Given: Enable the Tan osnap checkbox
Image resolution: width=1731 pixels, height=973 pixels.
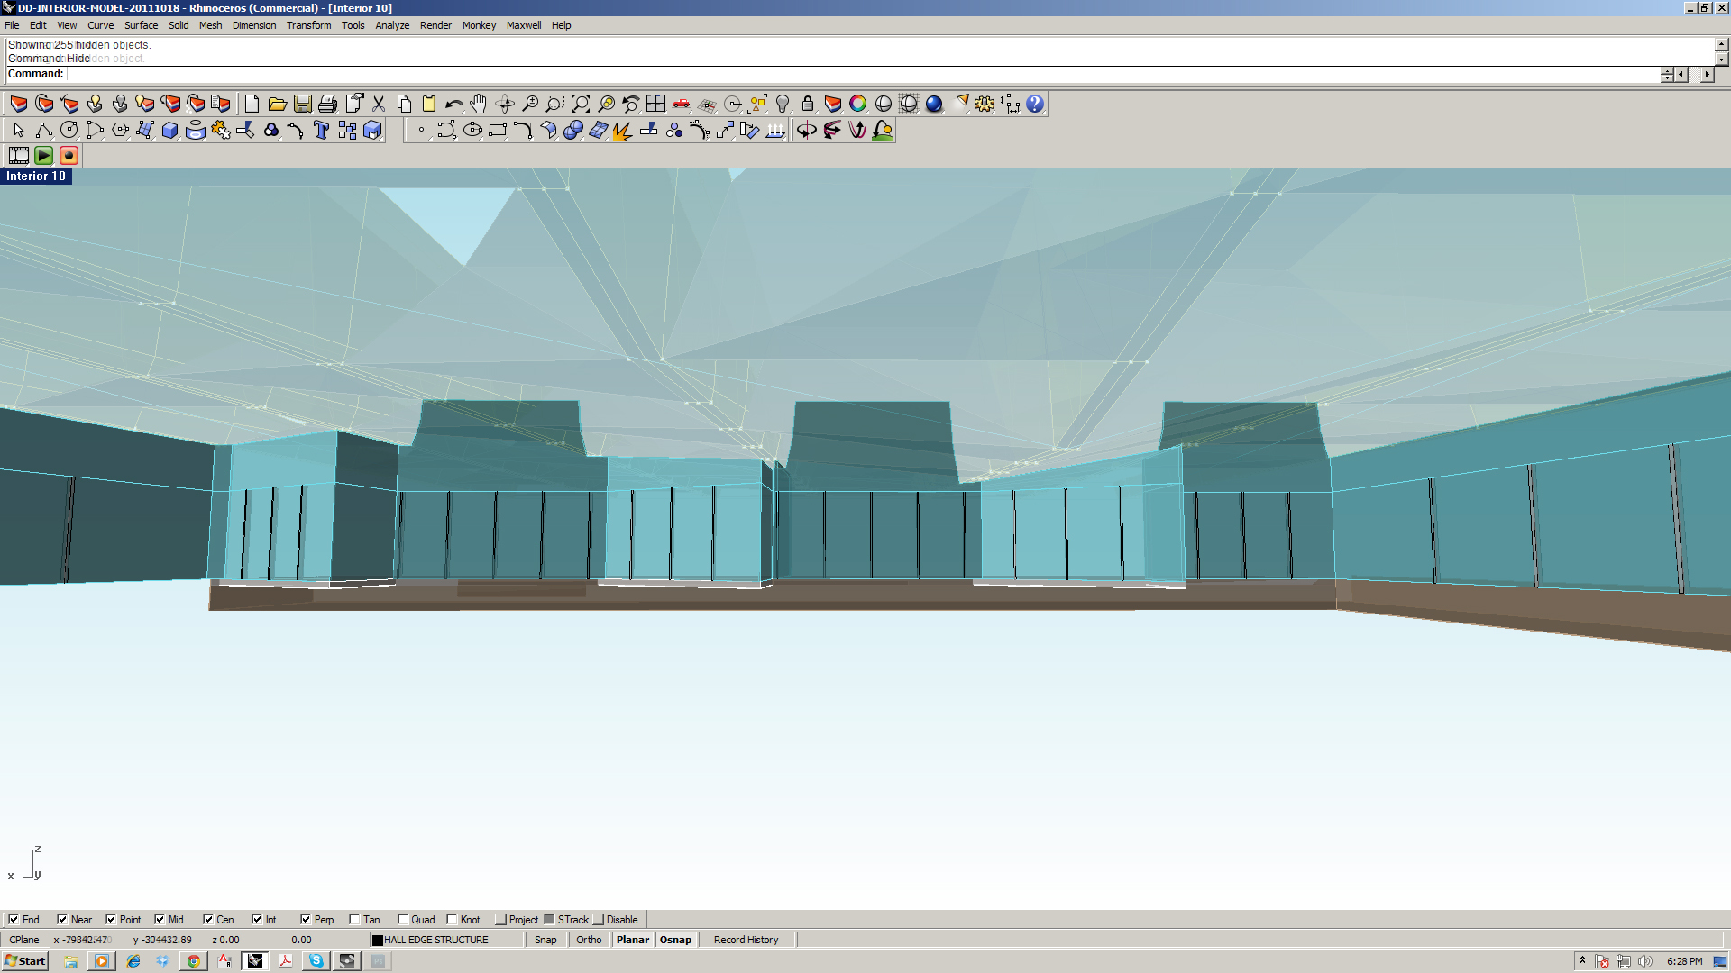Looking at the screenshot, I should pyautogui.click(x=354, y=920).
